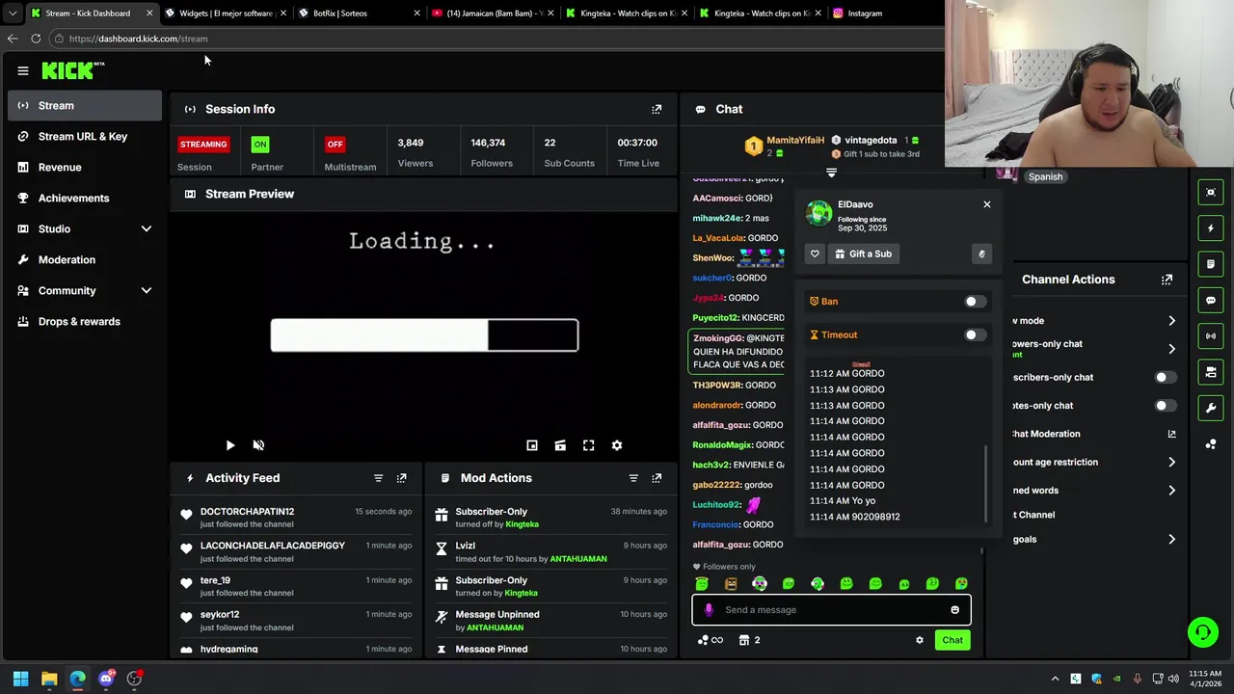Expand the Community sidebar section

coord(147,290)
